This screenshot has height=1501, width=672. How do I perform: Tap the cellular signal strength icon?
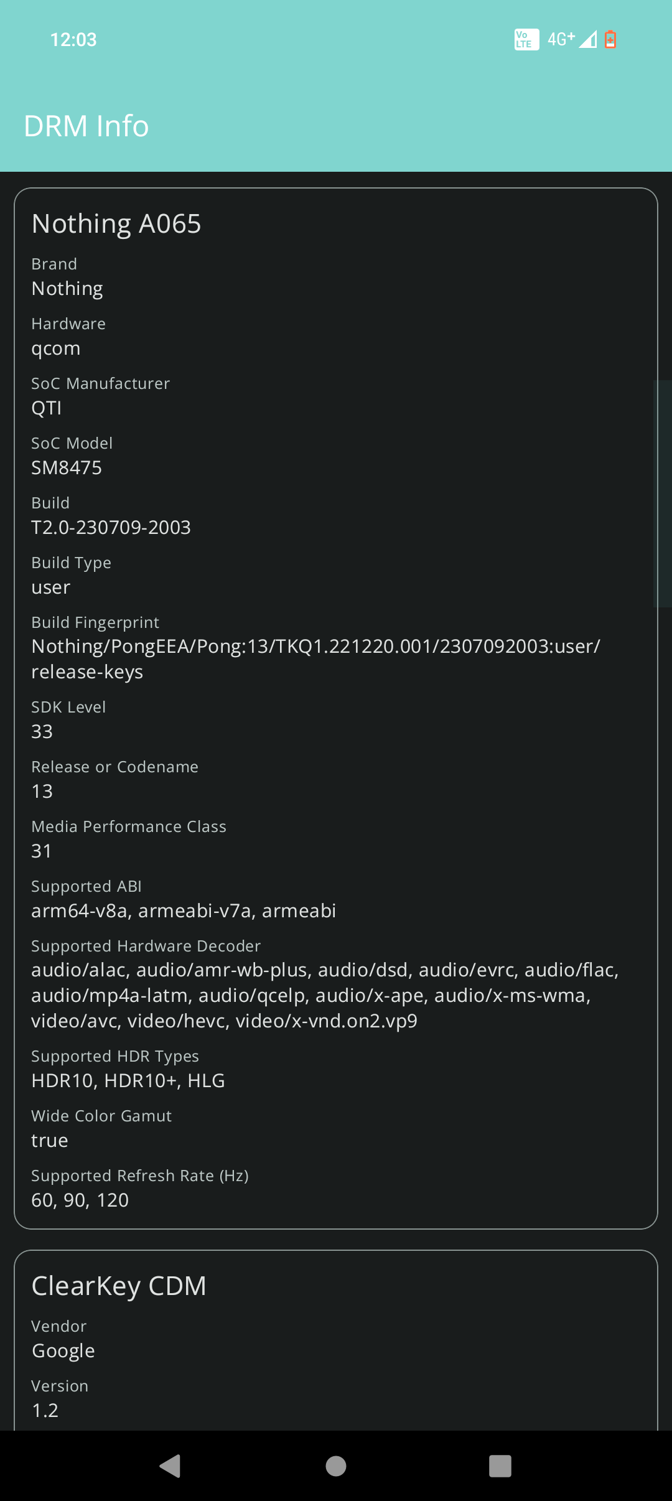(x=587, y=39)
